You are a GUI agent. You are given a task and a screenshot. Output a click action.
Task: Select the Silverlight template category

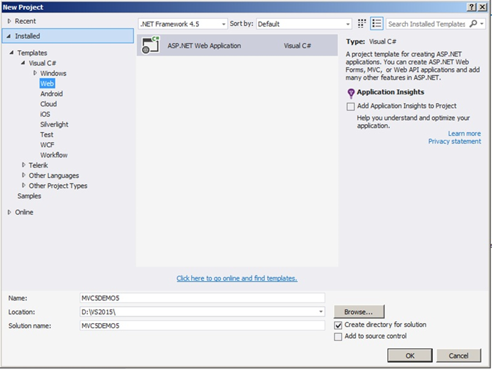click(x=54, y=124)
